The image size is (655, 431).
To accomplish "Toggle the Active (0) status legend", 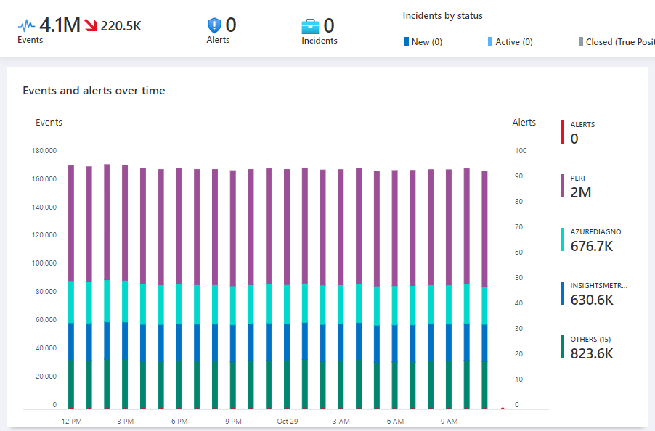I will (x=510, y=42).
